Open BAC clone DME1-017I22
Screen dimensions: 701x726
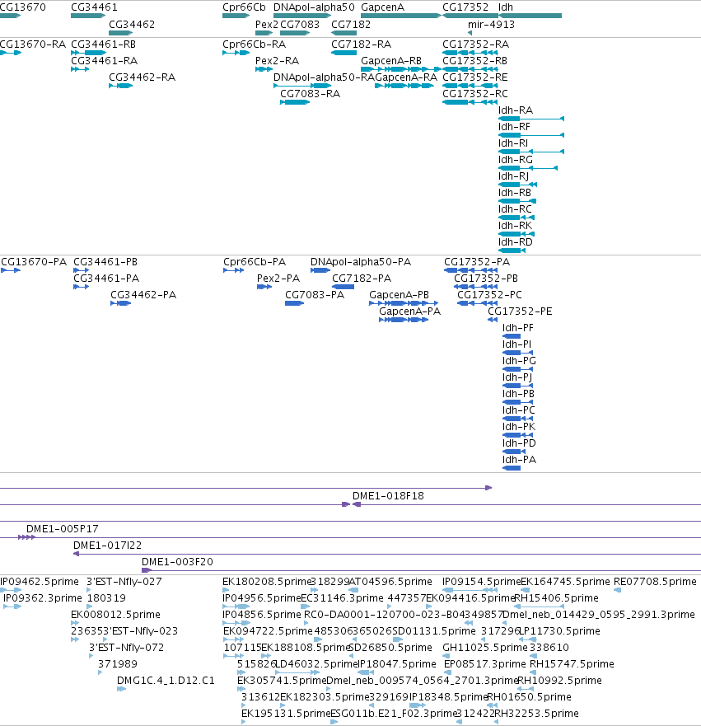[107, 546]
